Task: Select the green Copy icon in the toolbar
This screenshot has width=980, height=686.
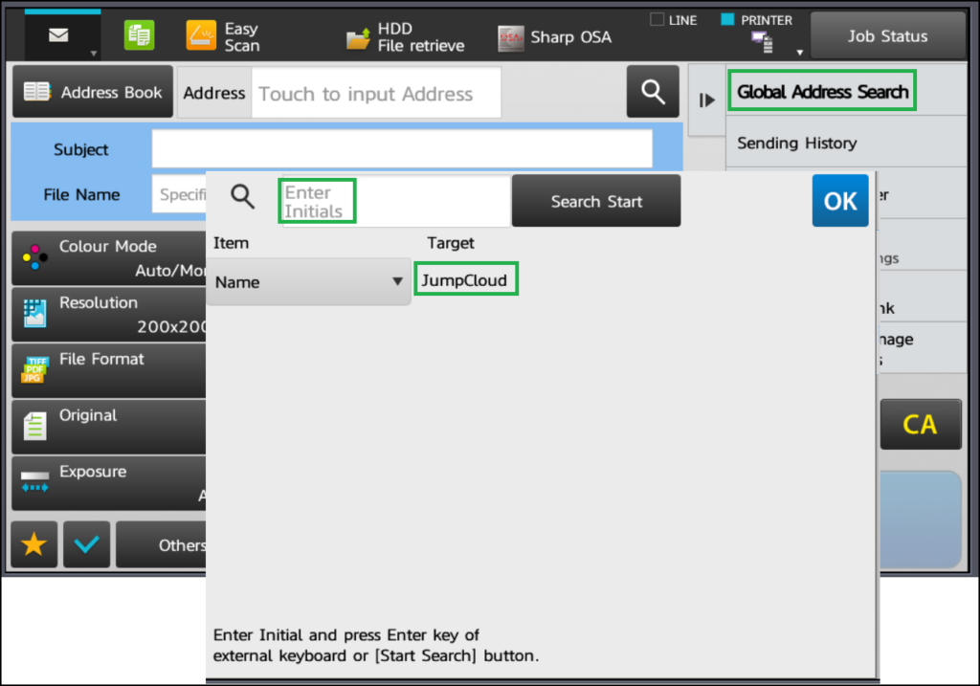Action: pyautogui.click(x=139, y=33)
